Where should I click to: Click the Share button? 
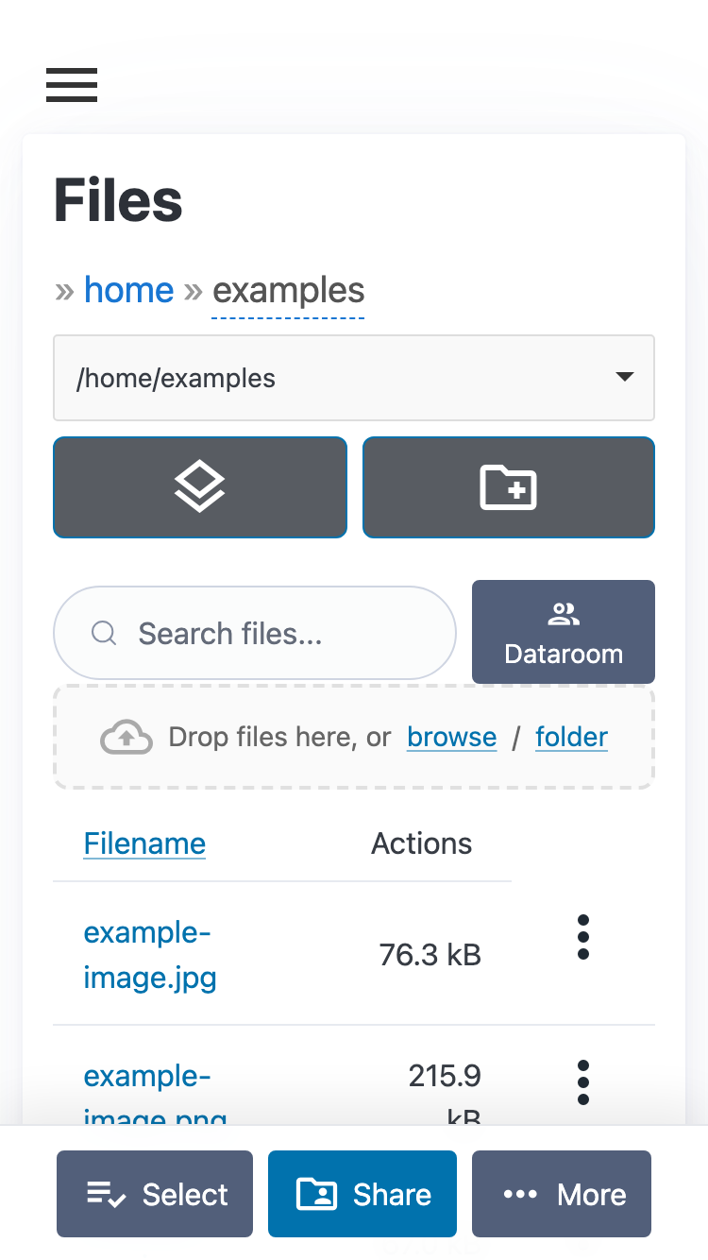362,1194
